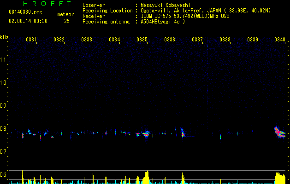Click the 0.7 kHz axis label

pos(3,152)
